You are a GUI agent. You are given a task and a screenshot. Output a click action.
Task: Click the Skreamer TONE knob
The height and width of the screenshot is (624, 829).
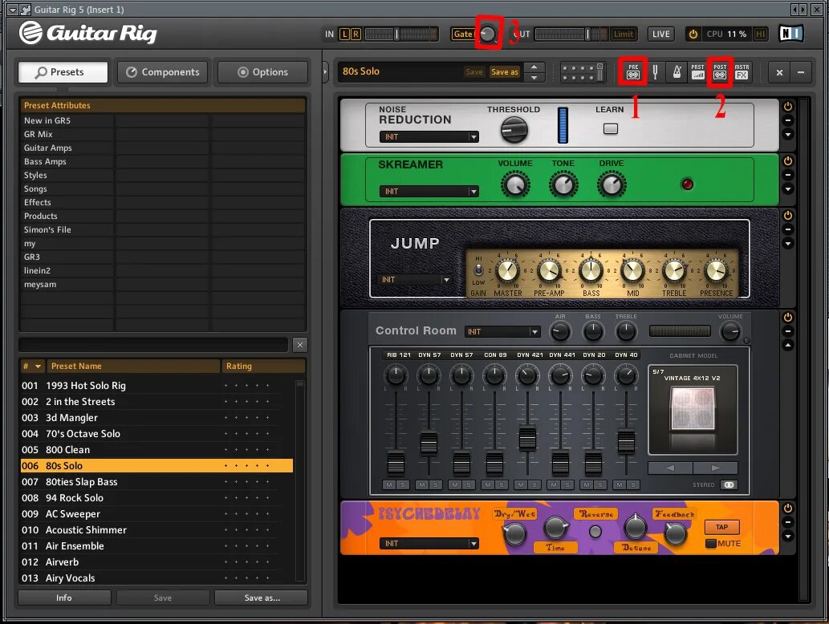(563, 185)
